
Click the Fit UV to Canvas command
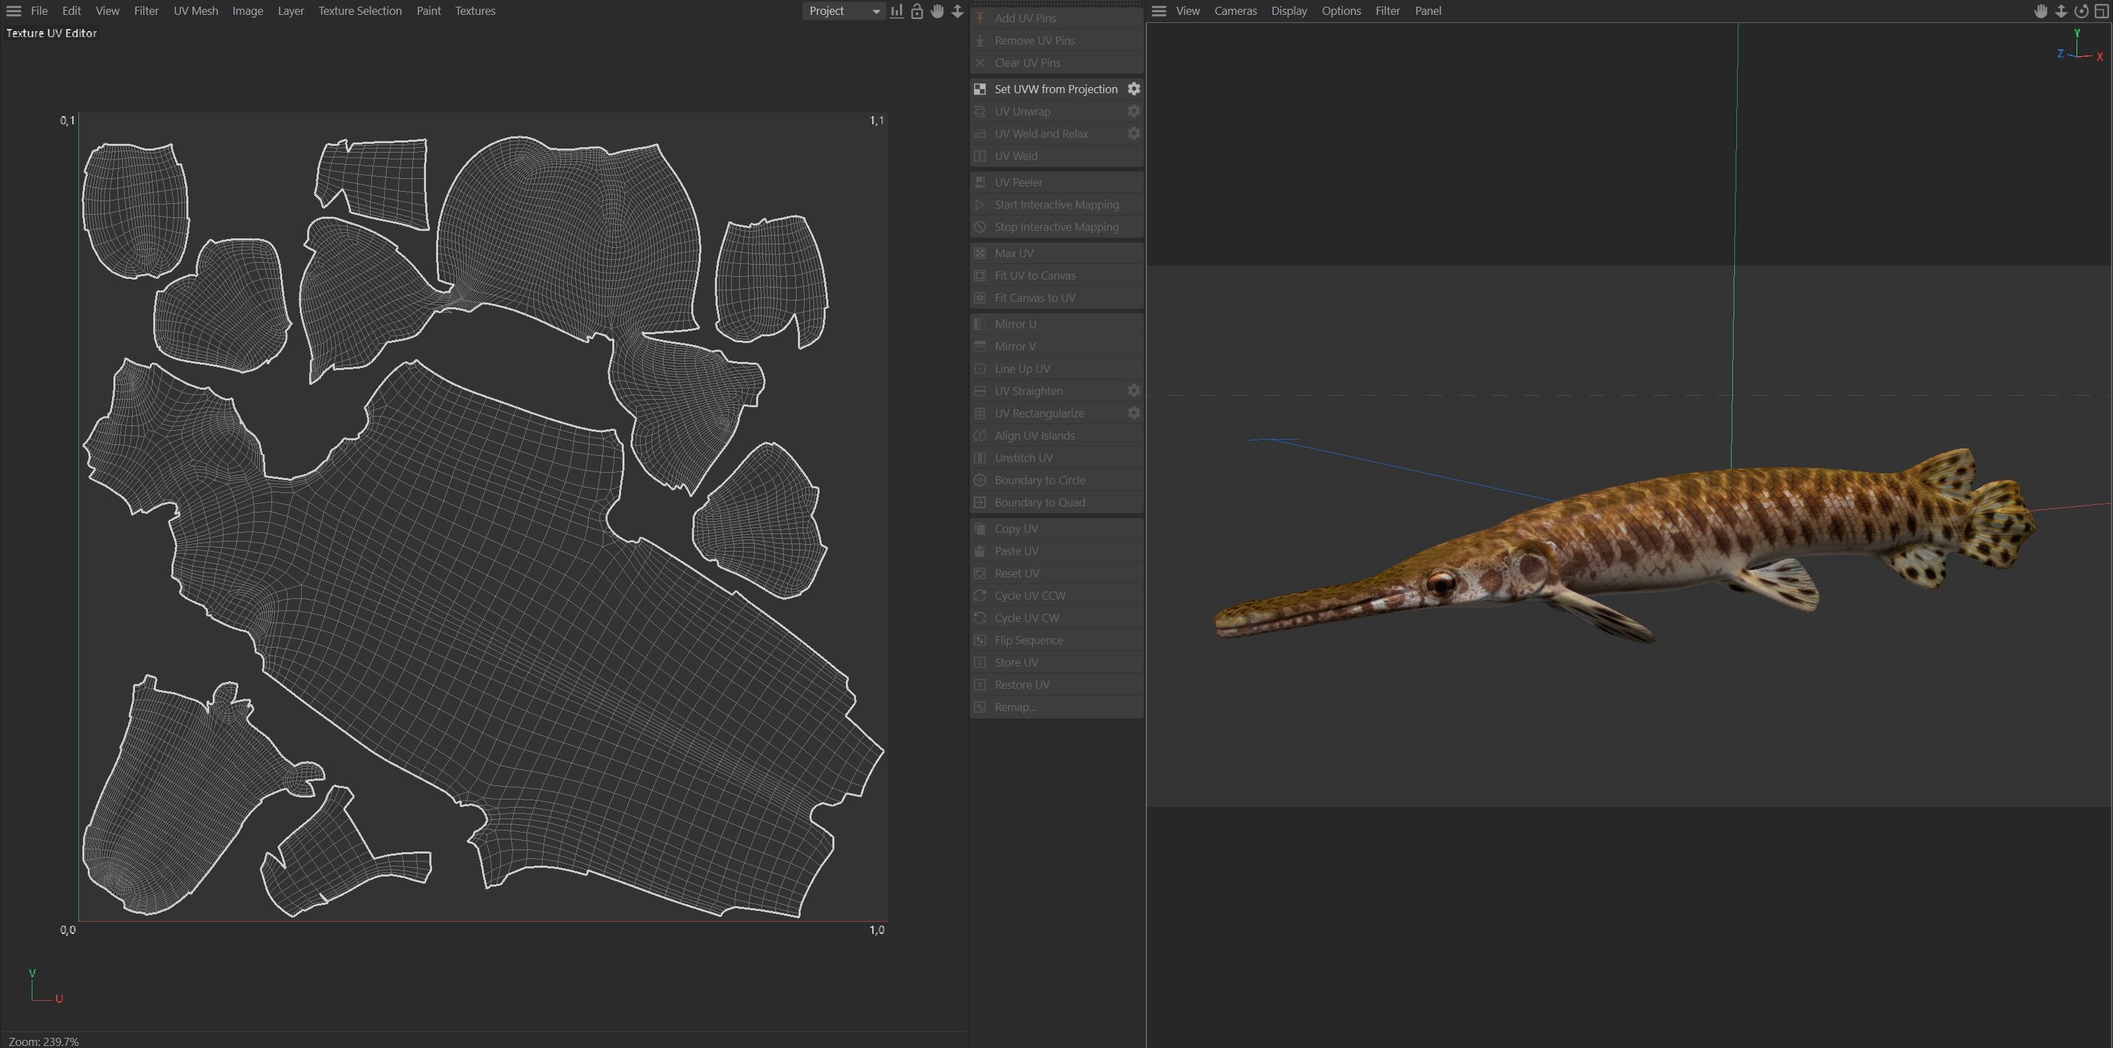[x=1034, y=276]
